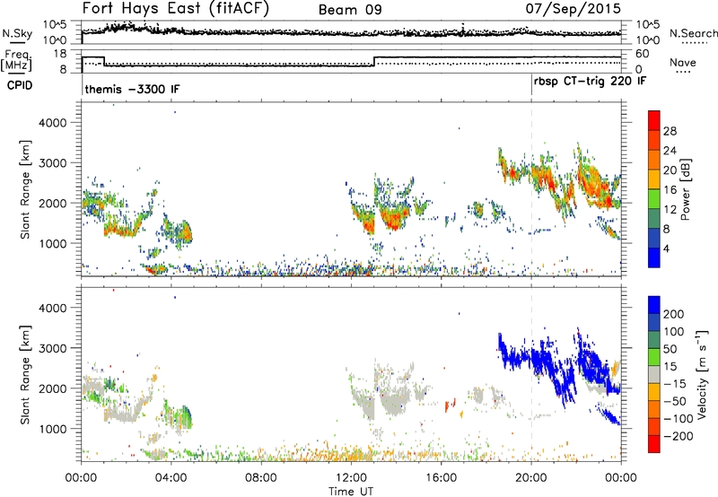Click the '20:00' time tick label
The height and width of the screenshot is (497, 718).
tap(531, 478)
